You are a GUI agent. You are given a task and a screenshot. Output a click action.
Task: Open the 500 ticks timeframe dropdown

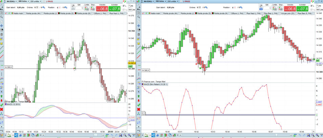23,1
